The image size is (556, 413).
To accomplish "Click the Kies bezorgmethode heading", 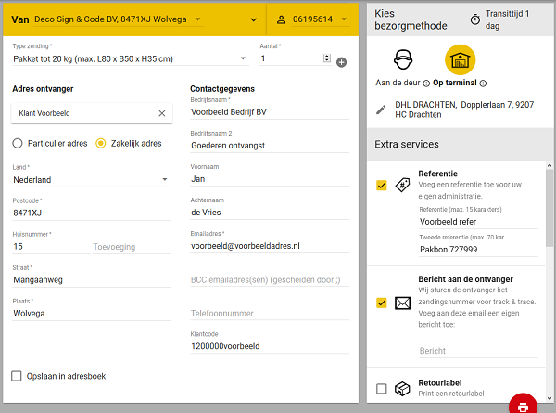I will click(411, 19).
